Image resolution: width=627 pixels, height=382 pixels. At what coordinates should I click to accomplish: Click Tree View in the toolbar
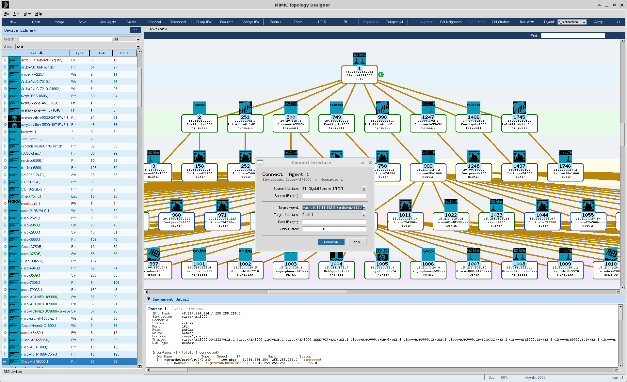pos(526,22)
